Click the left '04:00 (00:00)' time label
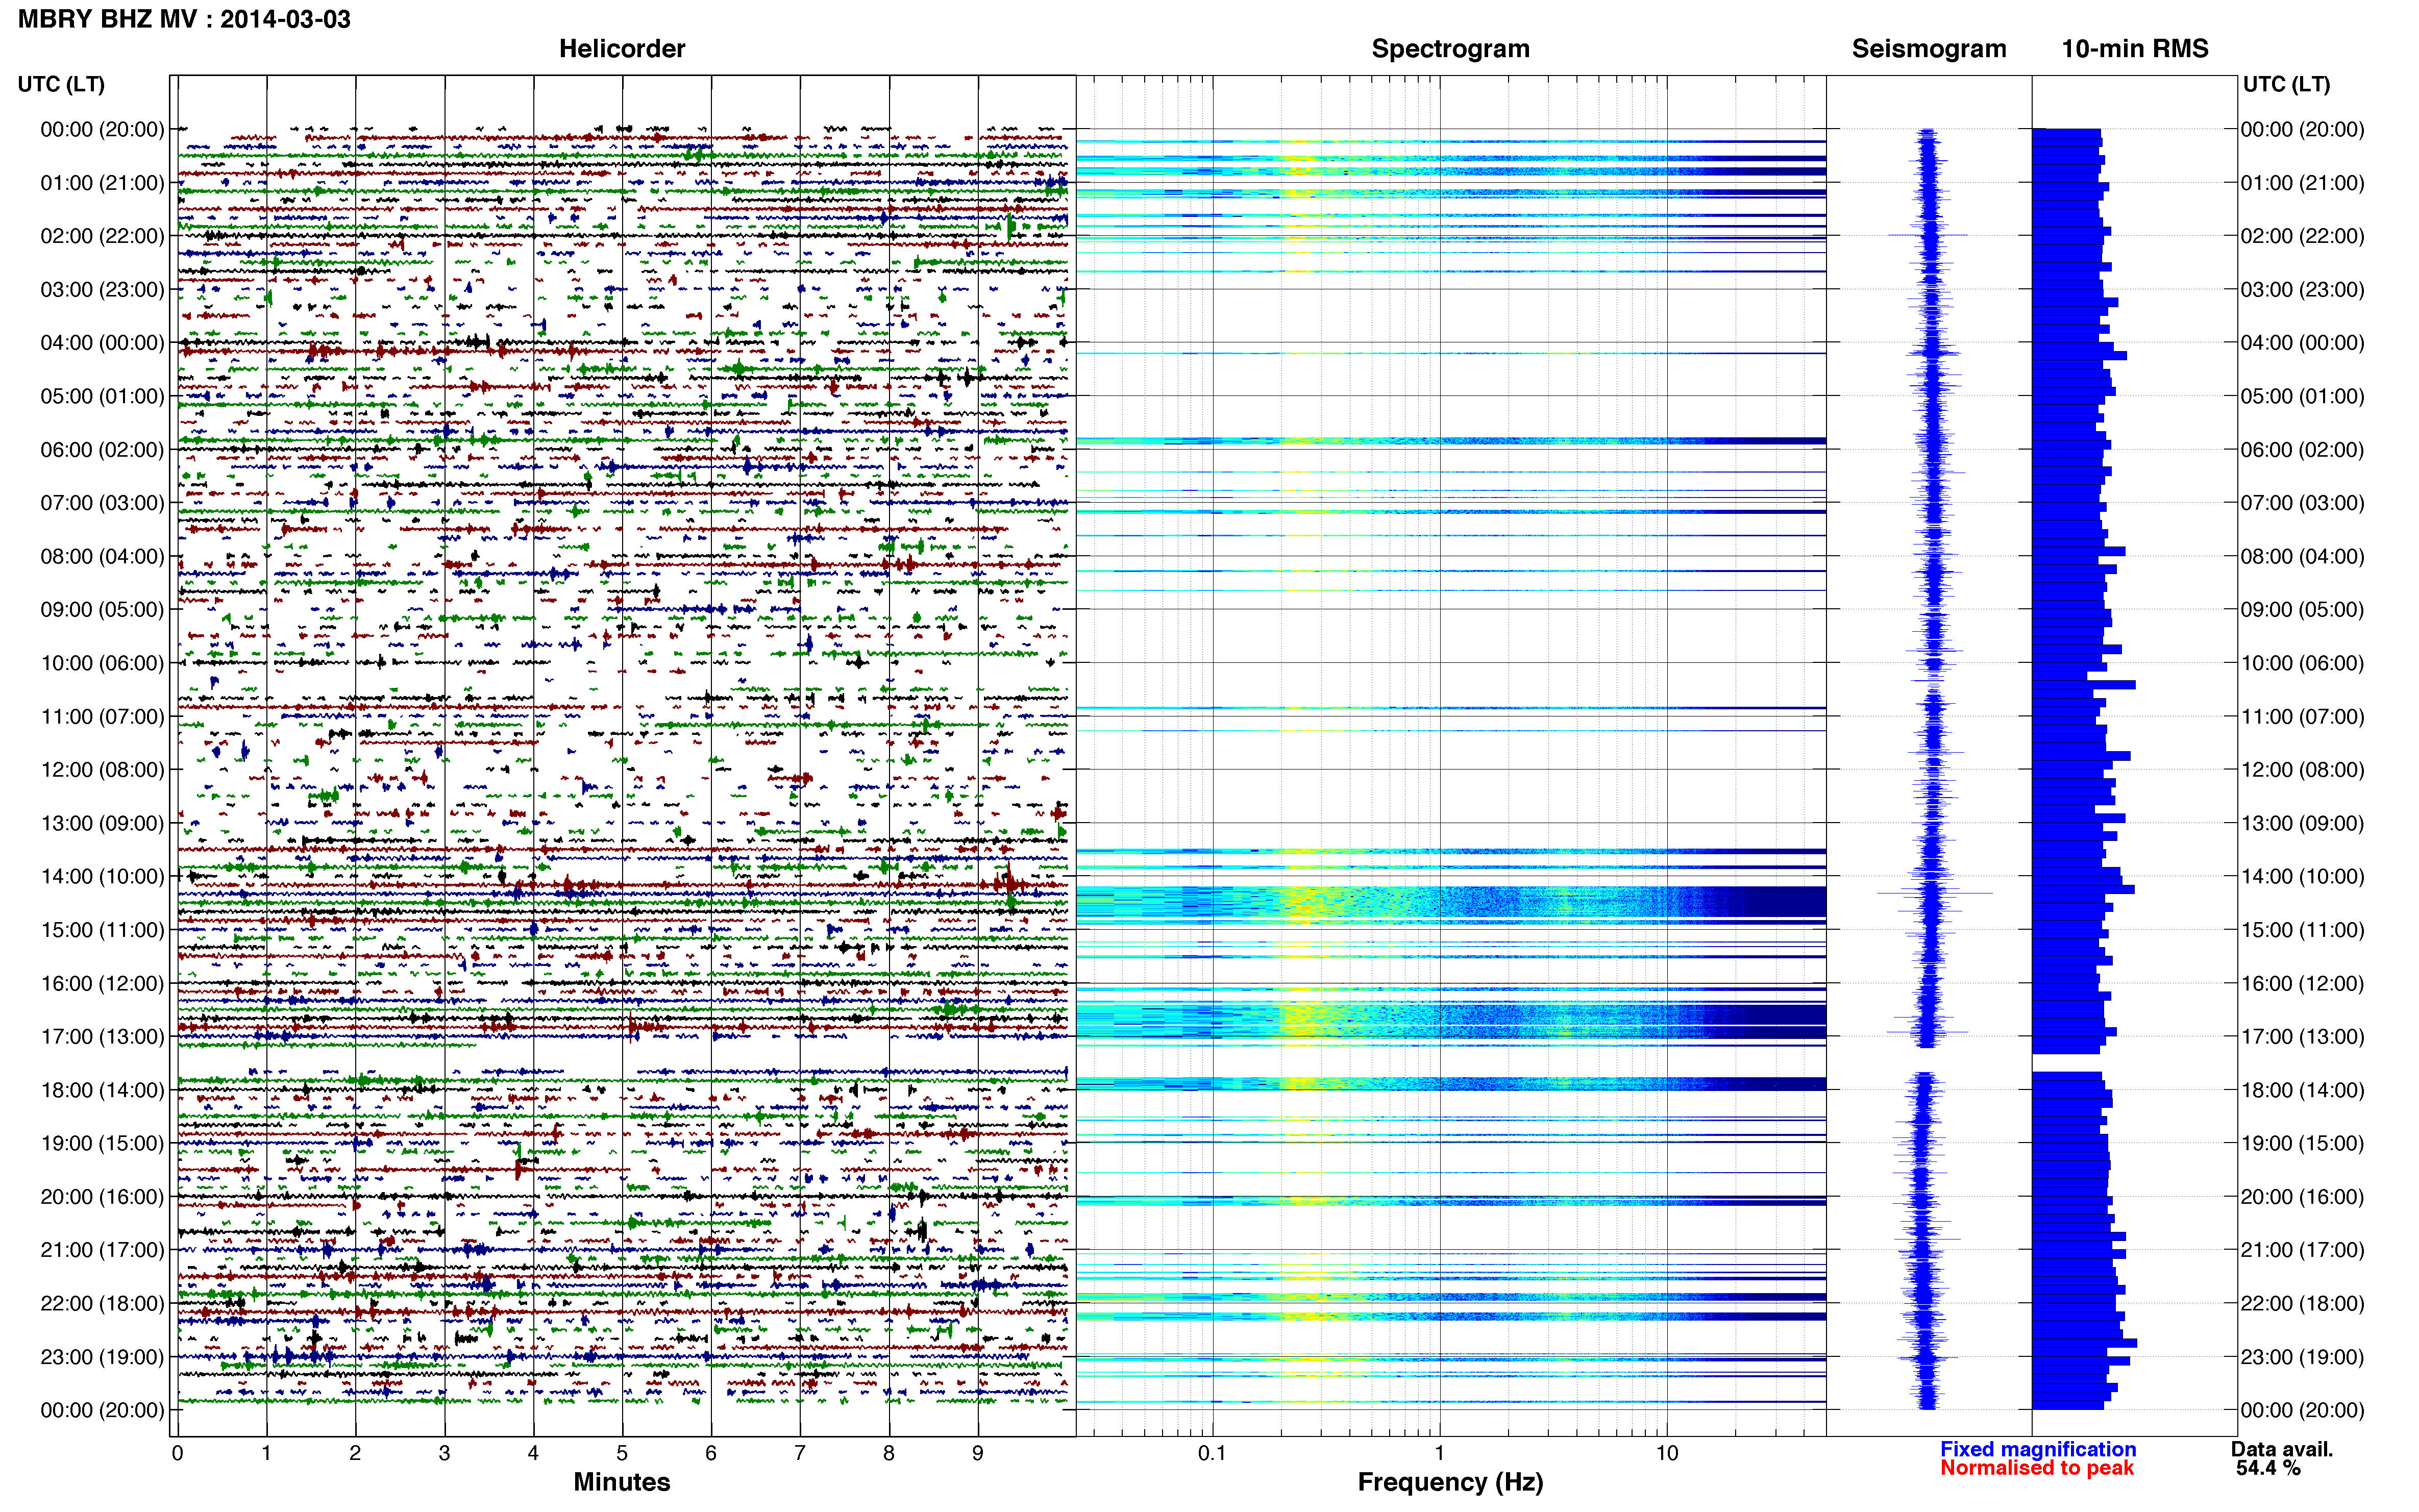This screenshot has height=1512, width=2419. click(102, 343)
